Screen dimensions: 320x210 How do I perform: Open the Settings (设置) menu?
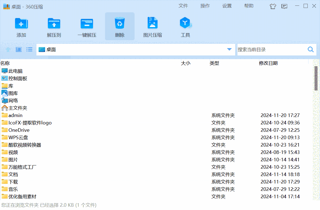pos(227,6)
